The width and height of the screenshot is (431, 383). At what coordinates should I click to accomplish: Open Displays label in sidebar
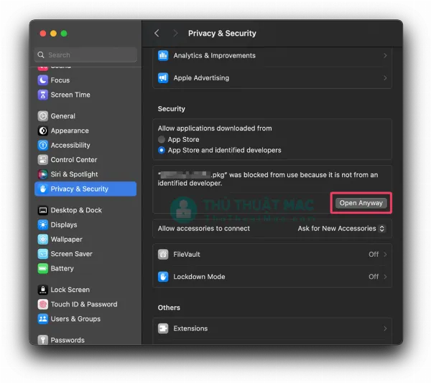[x=64, y=224]
